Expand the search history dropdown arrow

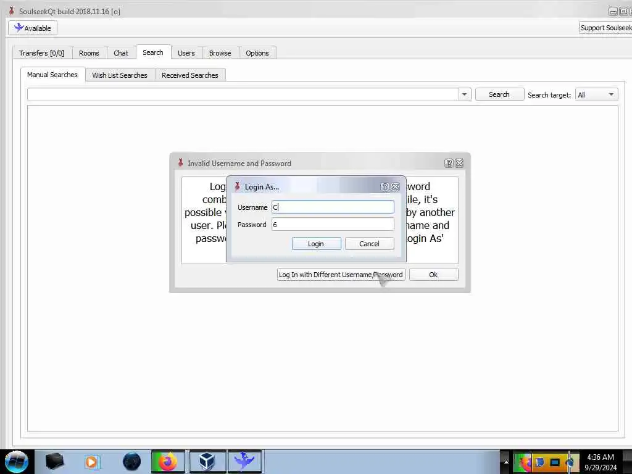click(464, 94)
